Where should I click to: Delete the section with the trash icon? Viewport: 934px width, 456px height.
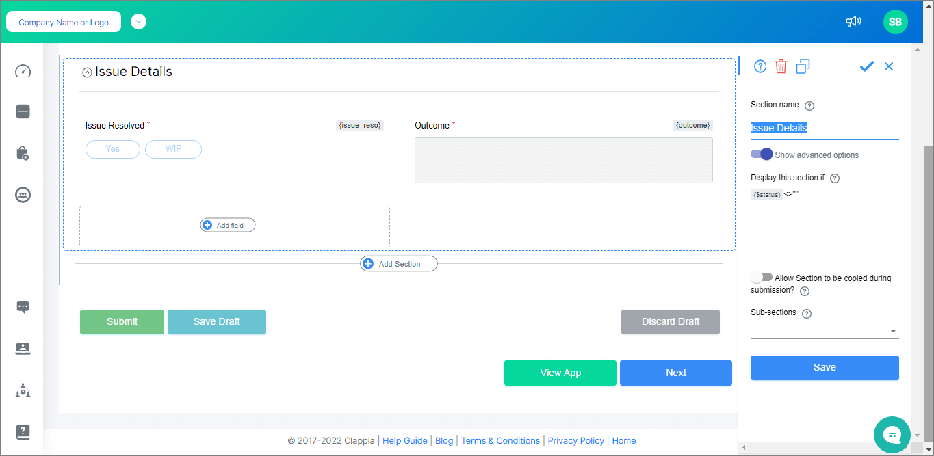pos(781,66)
